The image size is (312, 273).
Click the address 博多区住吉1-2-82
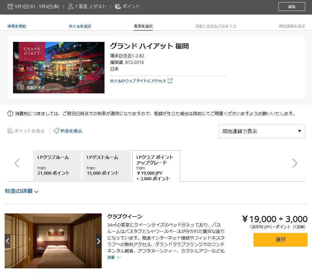127,56
